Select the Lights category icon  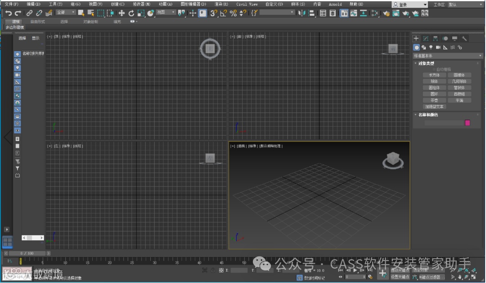pos(431,47)
